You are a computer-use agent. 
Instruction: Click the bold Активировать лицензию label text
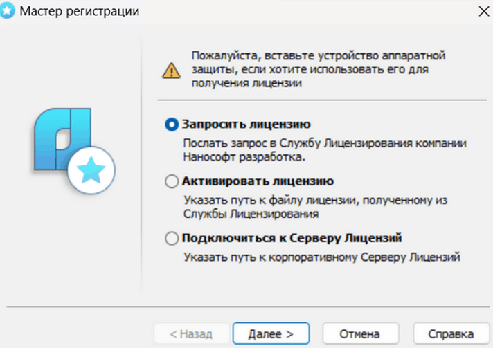point(258,181)
